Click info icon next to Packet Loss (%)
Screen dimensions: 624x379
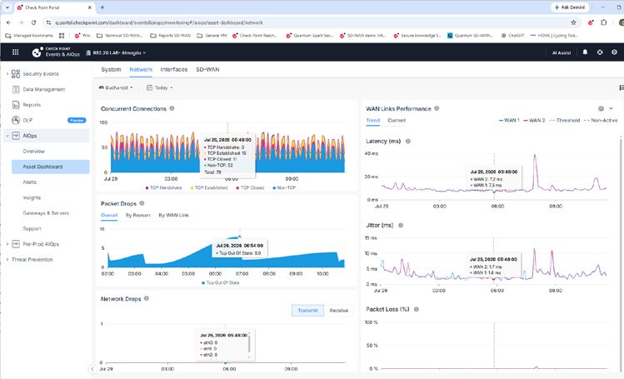click(x=417, y=309)
